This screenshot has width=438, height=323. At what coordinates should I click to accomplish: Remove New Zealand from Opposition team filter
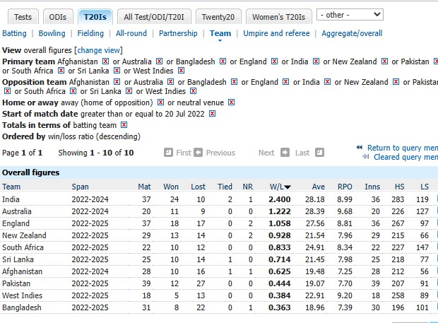396,82
